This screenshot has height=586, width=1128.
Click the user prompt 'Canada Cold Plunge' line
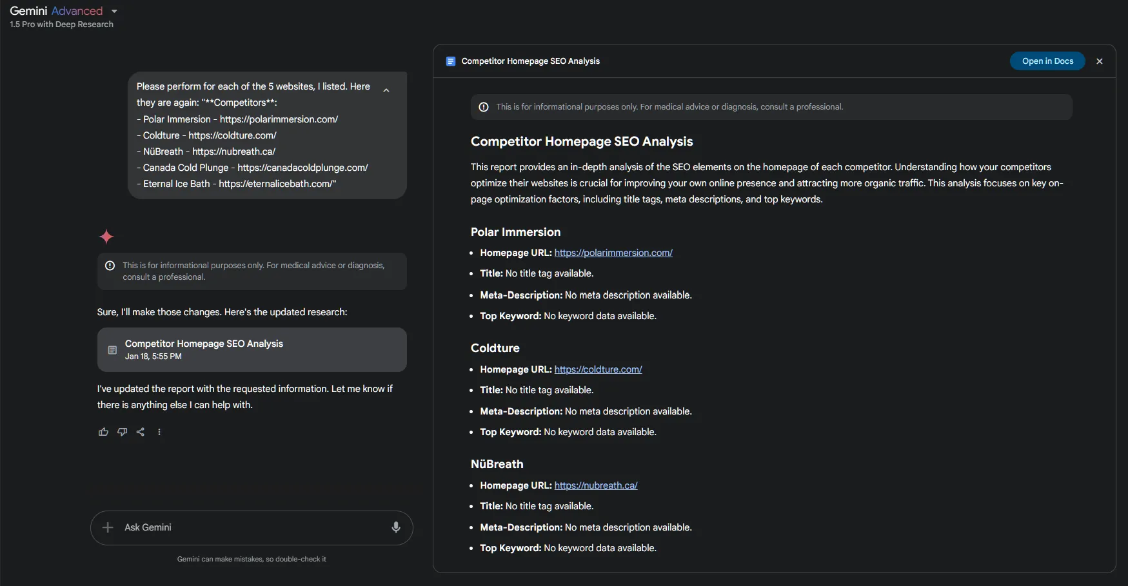click(x=252, y=168)
